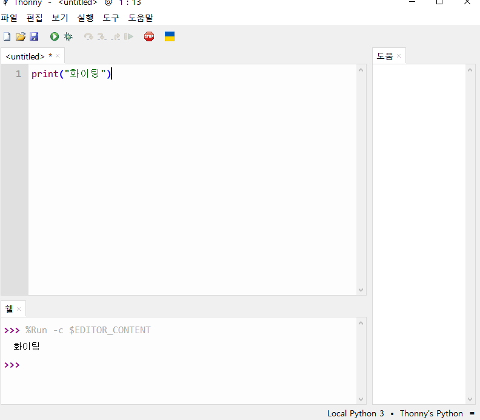480x420 pixels.
Task: Click the shell scrollbar up arrow
Action: [x=361, y=323]
